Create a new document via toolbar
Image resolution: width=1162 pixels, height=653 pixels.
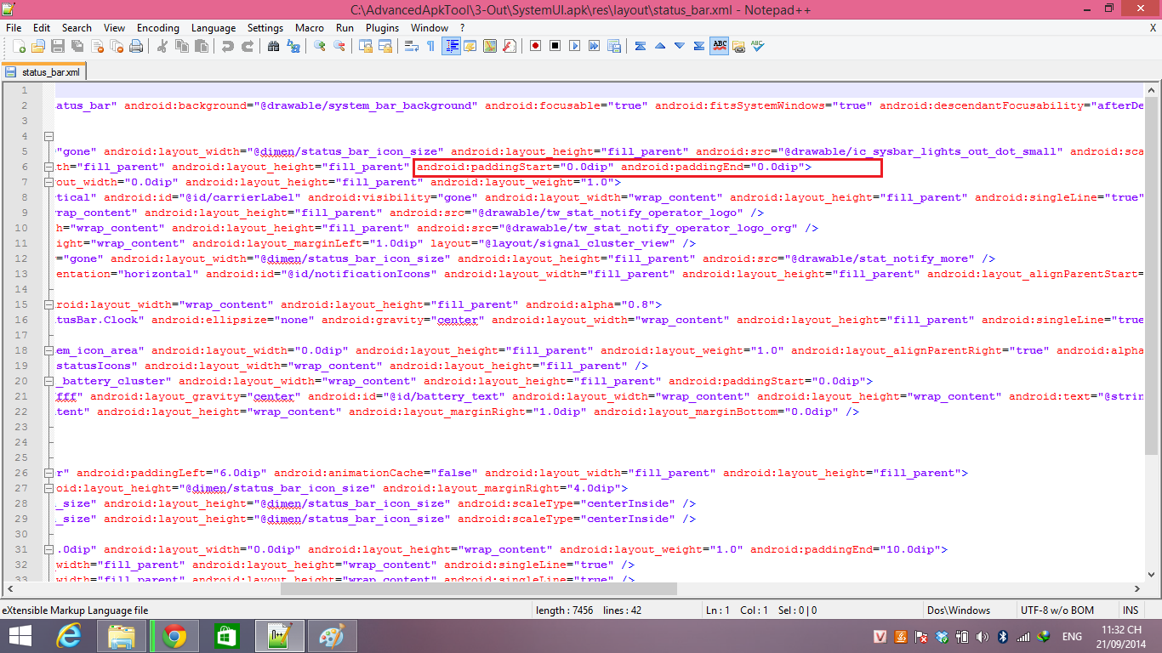[19, 46]
